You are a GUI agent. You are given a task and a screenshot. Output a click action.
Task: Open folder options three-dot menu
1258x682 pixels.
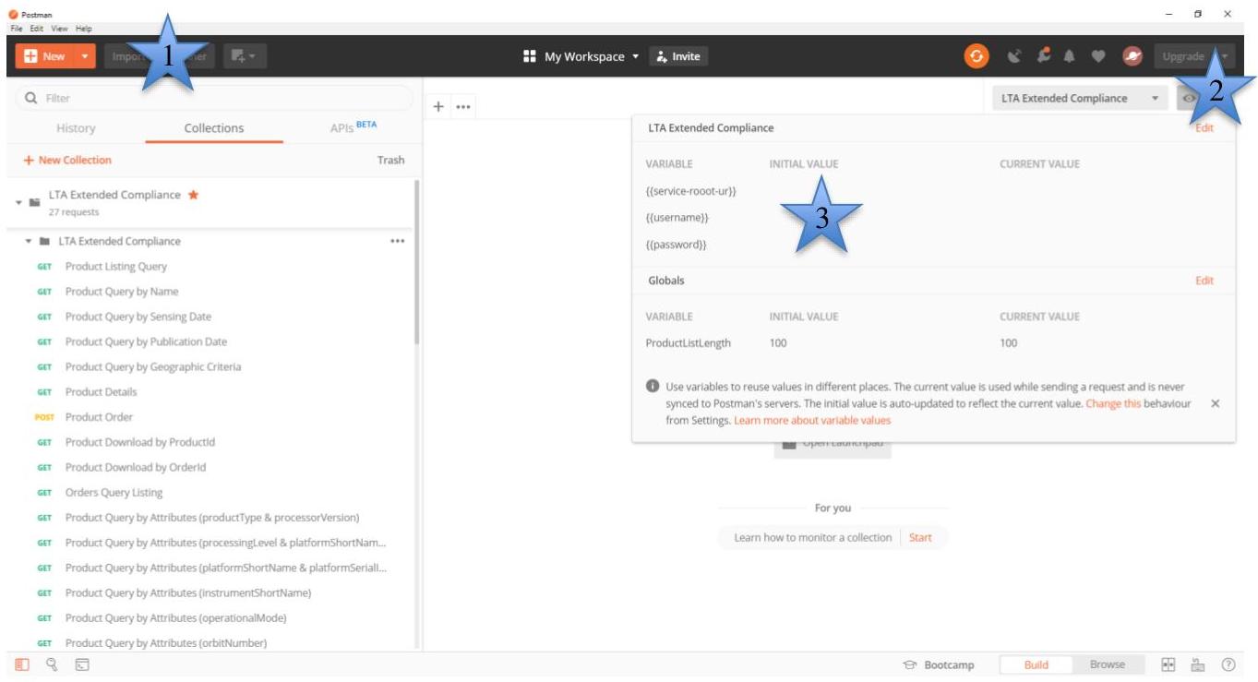click(x=397, y=241)
